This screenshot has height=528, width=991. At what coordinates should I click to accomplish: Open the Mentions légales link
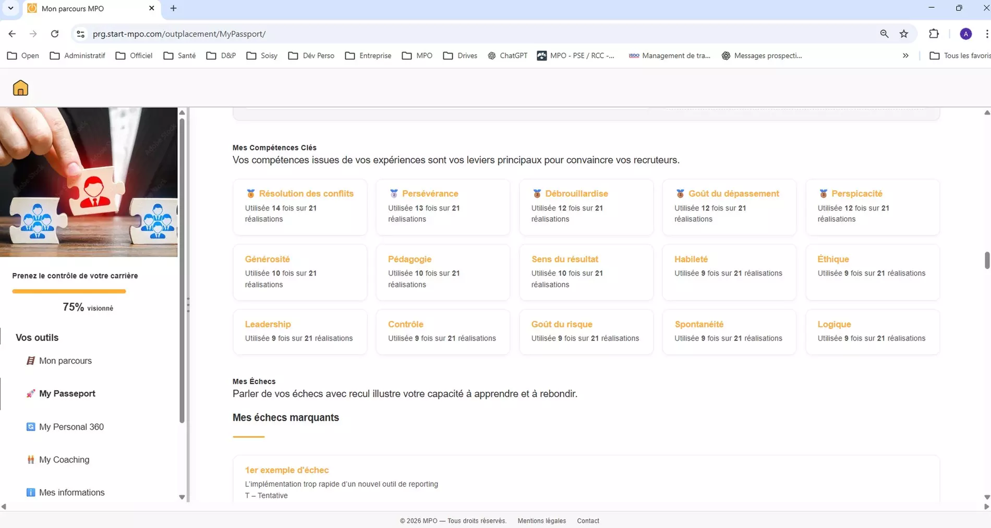pyautogui.click(x=541, y=521)
